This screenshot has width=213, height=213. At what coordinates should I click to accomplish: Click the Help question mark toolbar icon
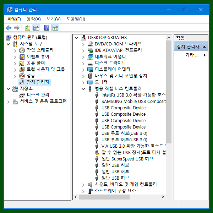click(x=47, y=28)
